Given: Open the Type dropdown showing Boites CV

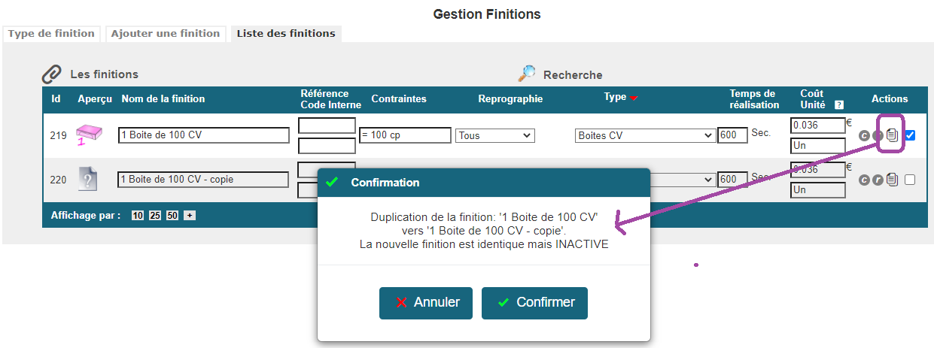Looking at the screenshot, I should (645, 136).
